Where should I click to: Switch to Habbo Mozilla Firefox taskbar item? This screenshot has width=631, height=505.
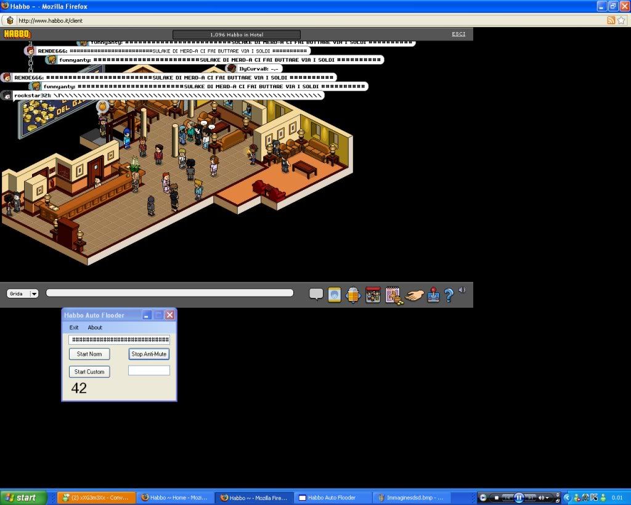[x=254, y=498]
